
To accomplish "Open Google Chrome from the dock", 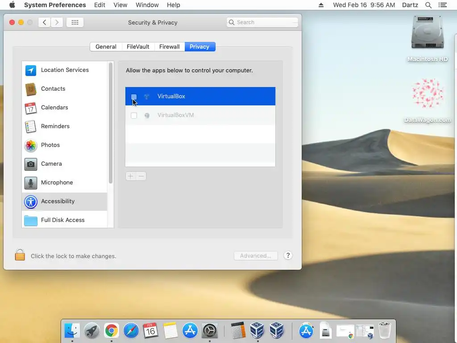I will click(x=111, y=330).
